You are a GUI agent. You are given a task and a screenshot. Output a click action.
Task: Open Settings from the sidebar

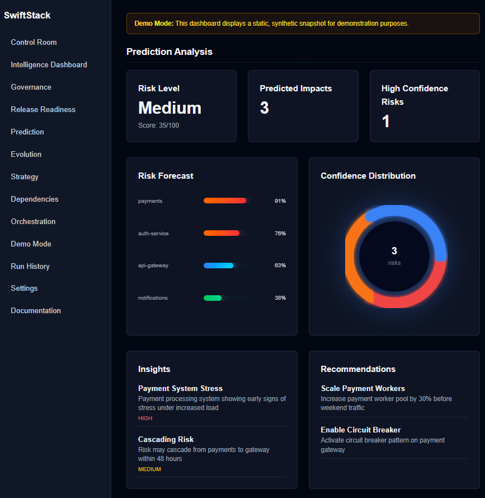pyautogui.click(x=24, y=288)
